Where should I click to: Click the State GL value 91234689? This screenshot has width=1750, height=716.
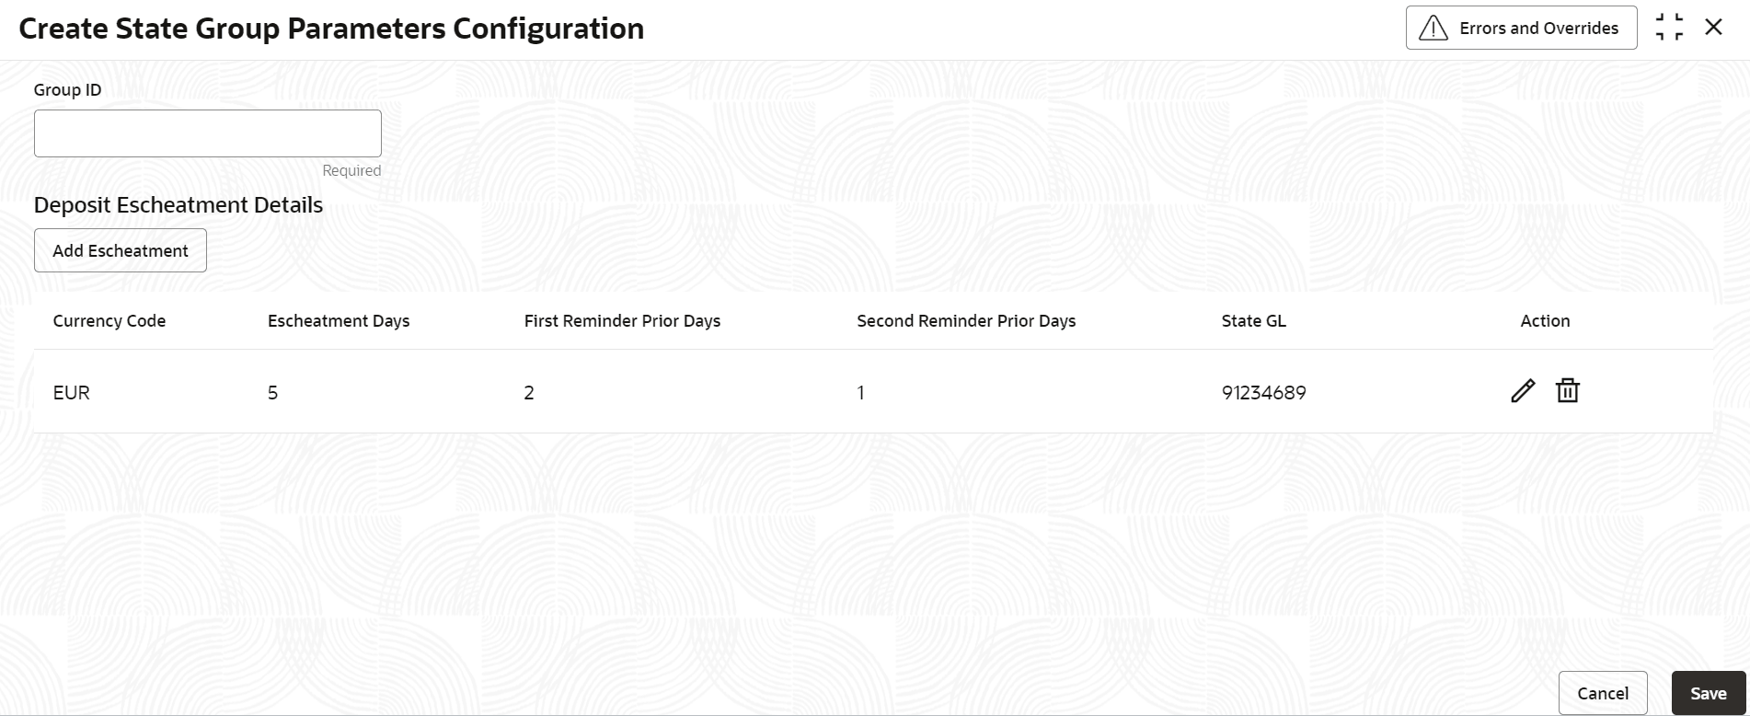[1263, 393]
